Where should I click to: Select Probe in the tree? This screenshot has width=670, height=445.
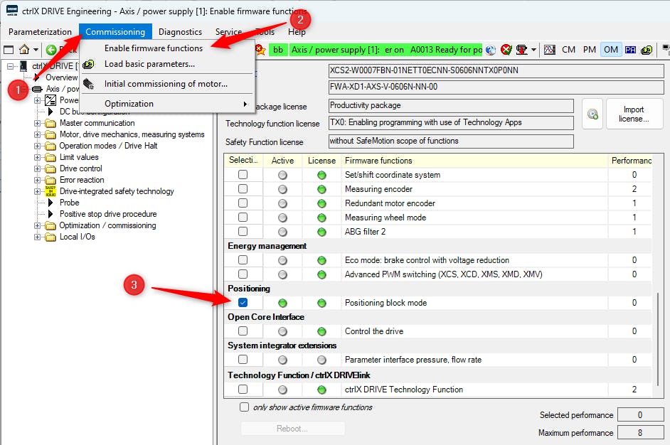click(x=69, y=203)
